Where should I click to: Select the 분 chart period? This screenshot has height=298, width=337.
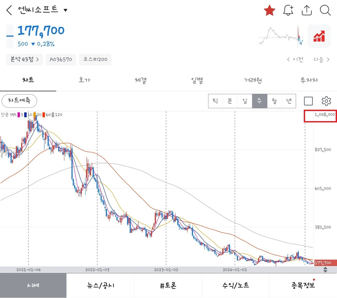pos(230,101)
